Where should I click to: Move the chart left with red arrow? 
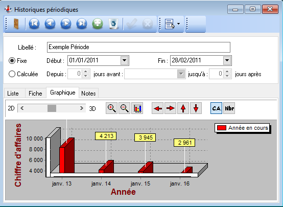158,108
